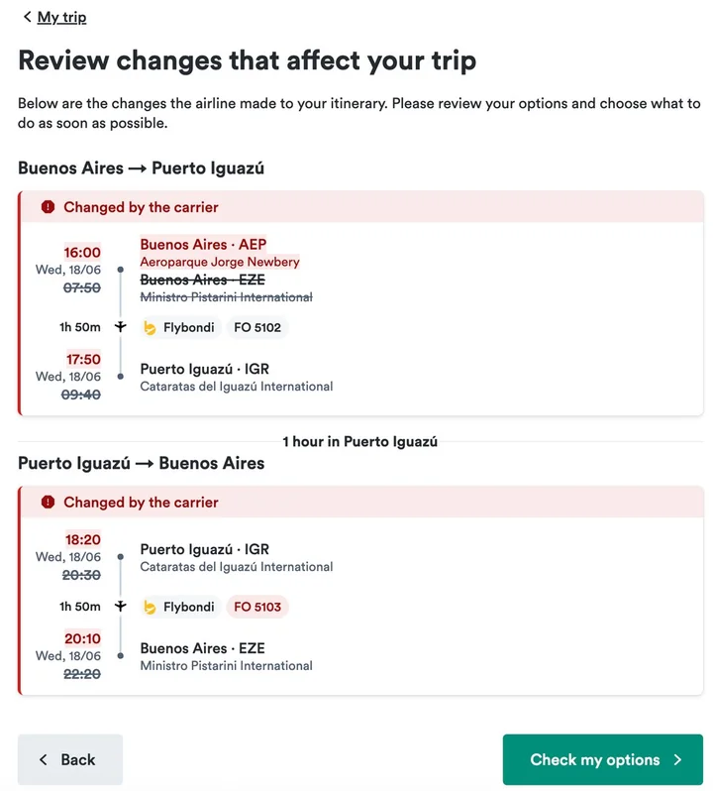Click the Puerto Iguazú · IGR arrival in outbound

click(204, 370)
